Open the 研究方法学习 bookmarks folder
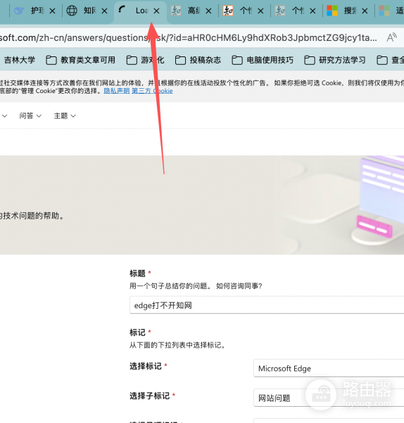The width and height of the screenshot is (404, 423). pos(335,60)
